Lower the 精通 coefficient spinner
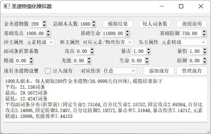 [x=31, y=62]
